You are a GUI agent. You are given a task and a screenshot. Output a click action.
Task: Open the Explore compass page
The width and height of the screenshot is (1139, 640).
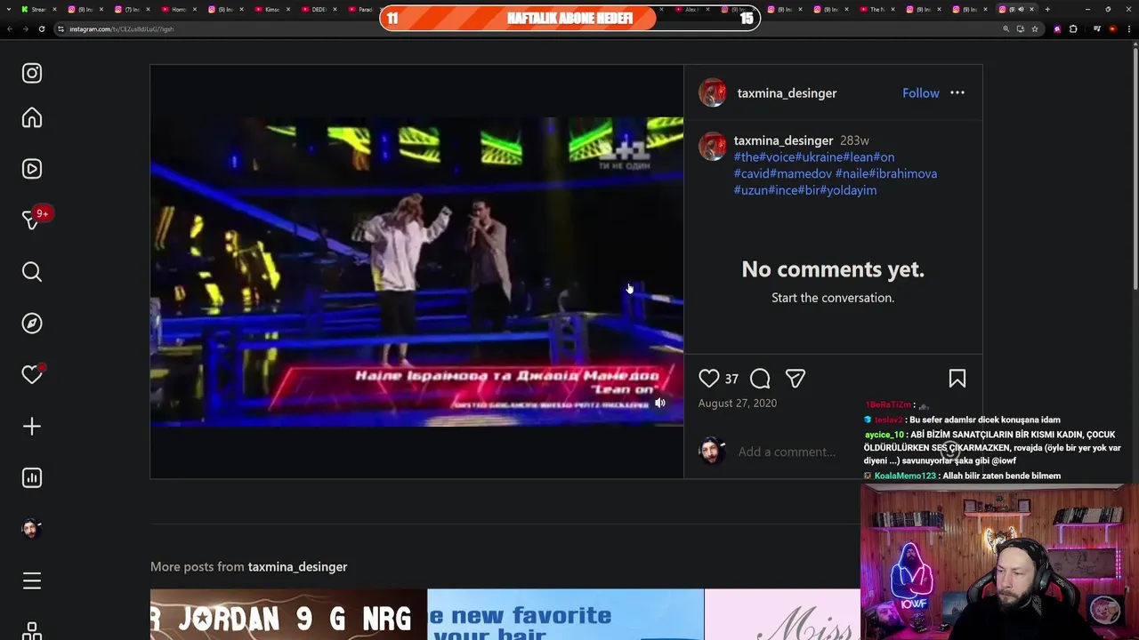(x=32, y=324)
